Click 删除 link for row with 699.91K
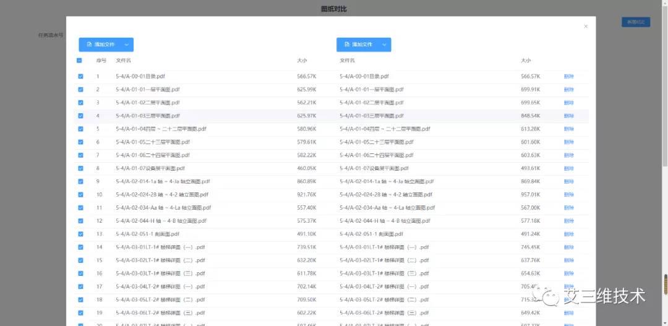668x326 pixels. [x=569, y=90]
